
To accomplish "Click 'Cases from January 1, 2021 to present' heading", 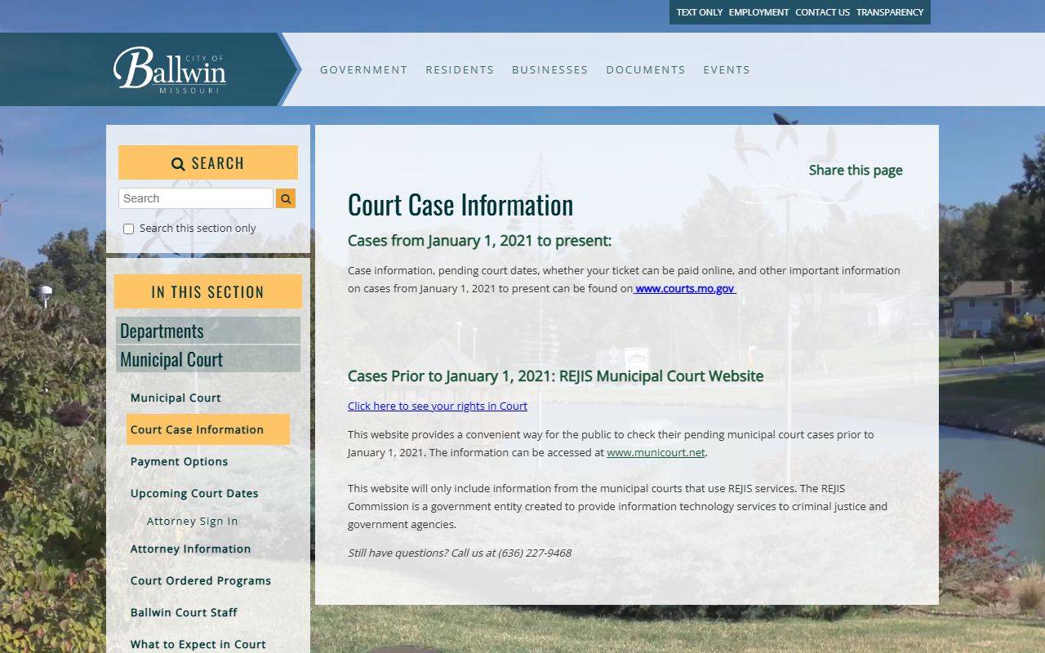I will [x=479, y=240].
